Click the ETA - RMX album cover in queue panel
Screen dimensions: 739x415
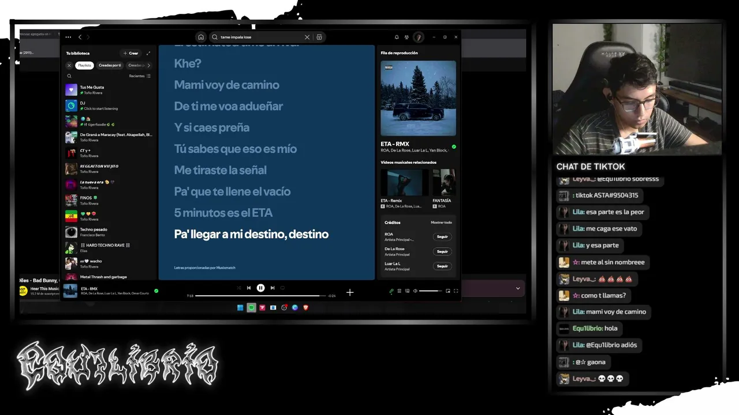418,98
